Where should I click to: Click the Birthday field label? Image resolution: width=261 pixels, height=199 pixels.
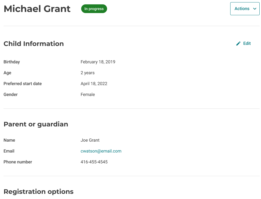[12, 62]
